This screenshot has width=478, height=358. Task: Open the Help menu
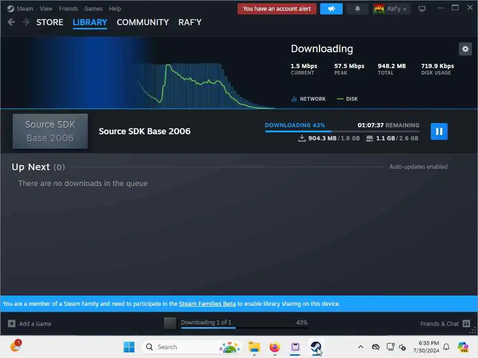115,8
